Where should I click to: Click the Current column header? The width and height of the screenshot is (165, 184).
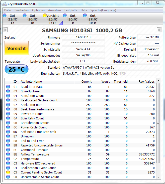84,82
